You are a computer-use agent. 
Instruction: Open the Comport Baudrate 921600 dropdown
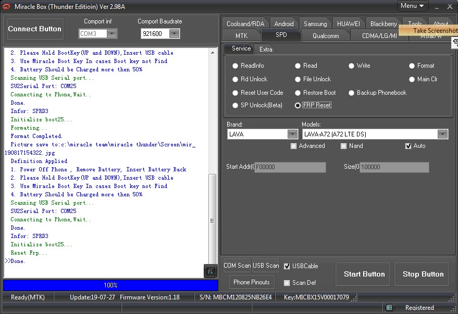coord(174,34)
